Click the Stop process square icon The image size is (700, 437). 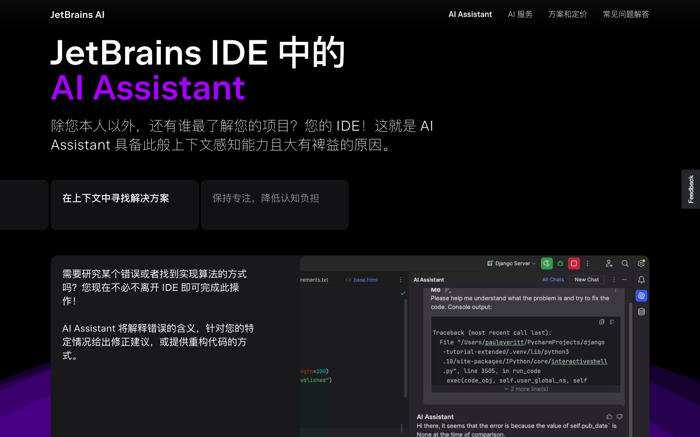[574, 263]
